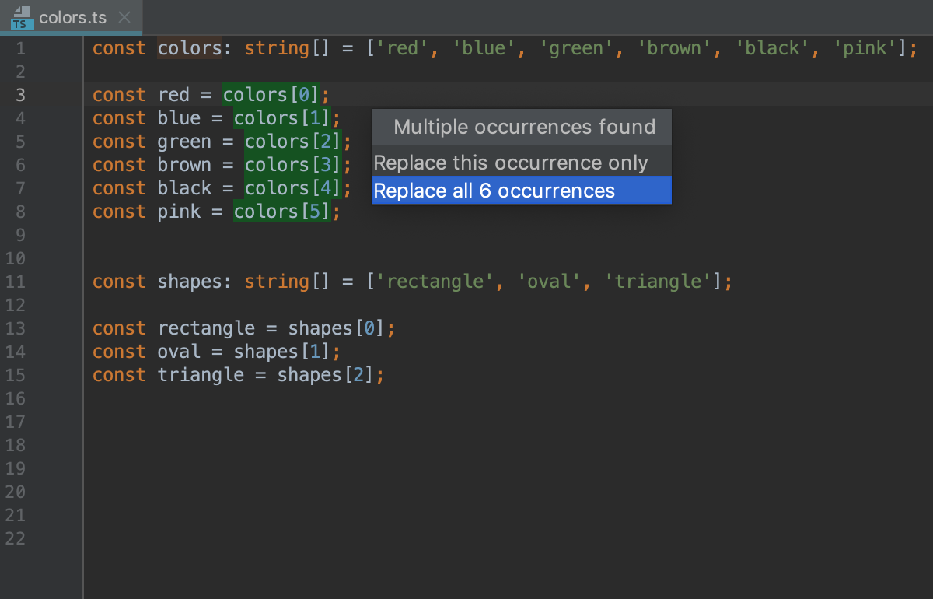Click the const keyword on line 13
The height and width of the screenshot is (599, 933).
pos(119,328)
